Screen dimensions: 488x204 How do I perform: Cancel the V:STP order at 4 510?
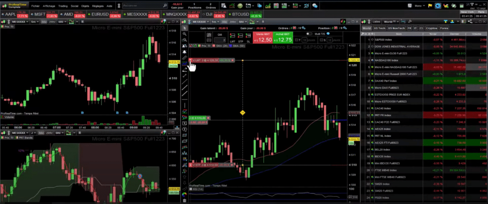click(232, 165)
